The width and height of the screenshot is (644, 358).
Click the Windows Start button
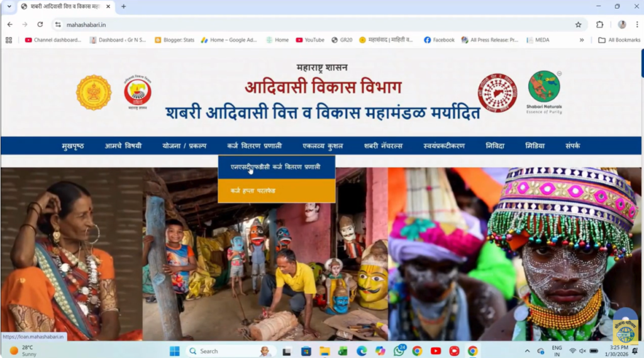click(x=174, y=350)
